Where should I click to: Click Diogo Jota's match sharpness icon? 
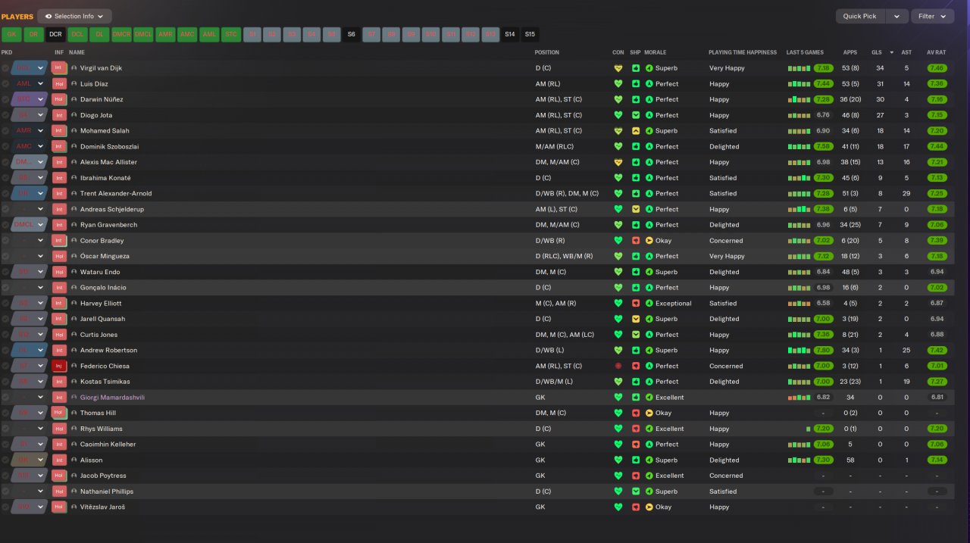[635, 115]
